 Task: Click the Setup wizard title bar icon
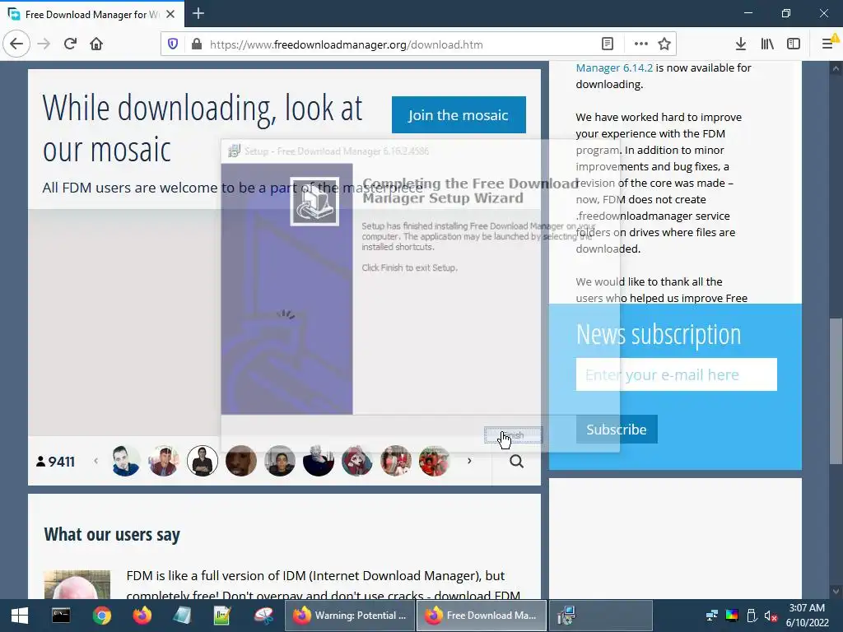pos(234,151)
